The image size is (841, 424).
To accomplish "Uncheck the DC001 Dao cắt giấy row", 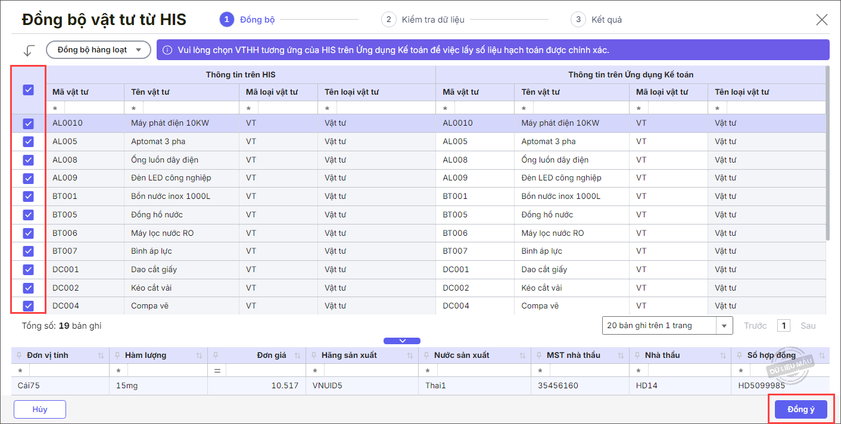I will tap(28, 270).
